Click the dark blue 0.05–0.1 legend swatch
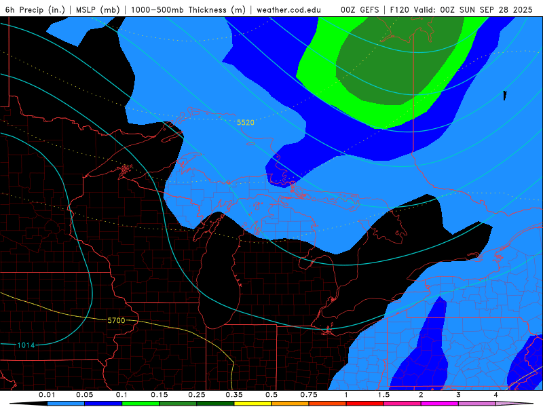This screenshot has height=407, width=543. click(103, 404)
